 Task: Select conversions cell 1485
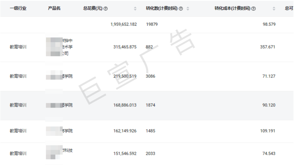coord(151,131)
